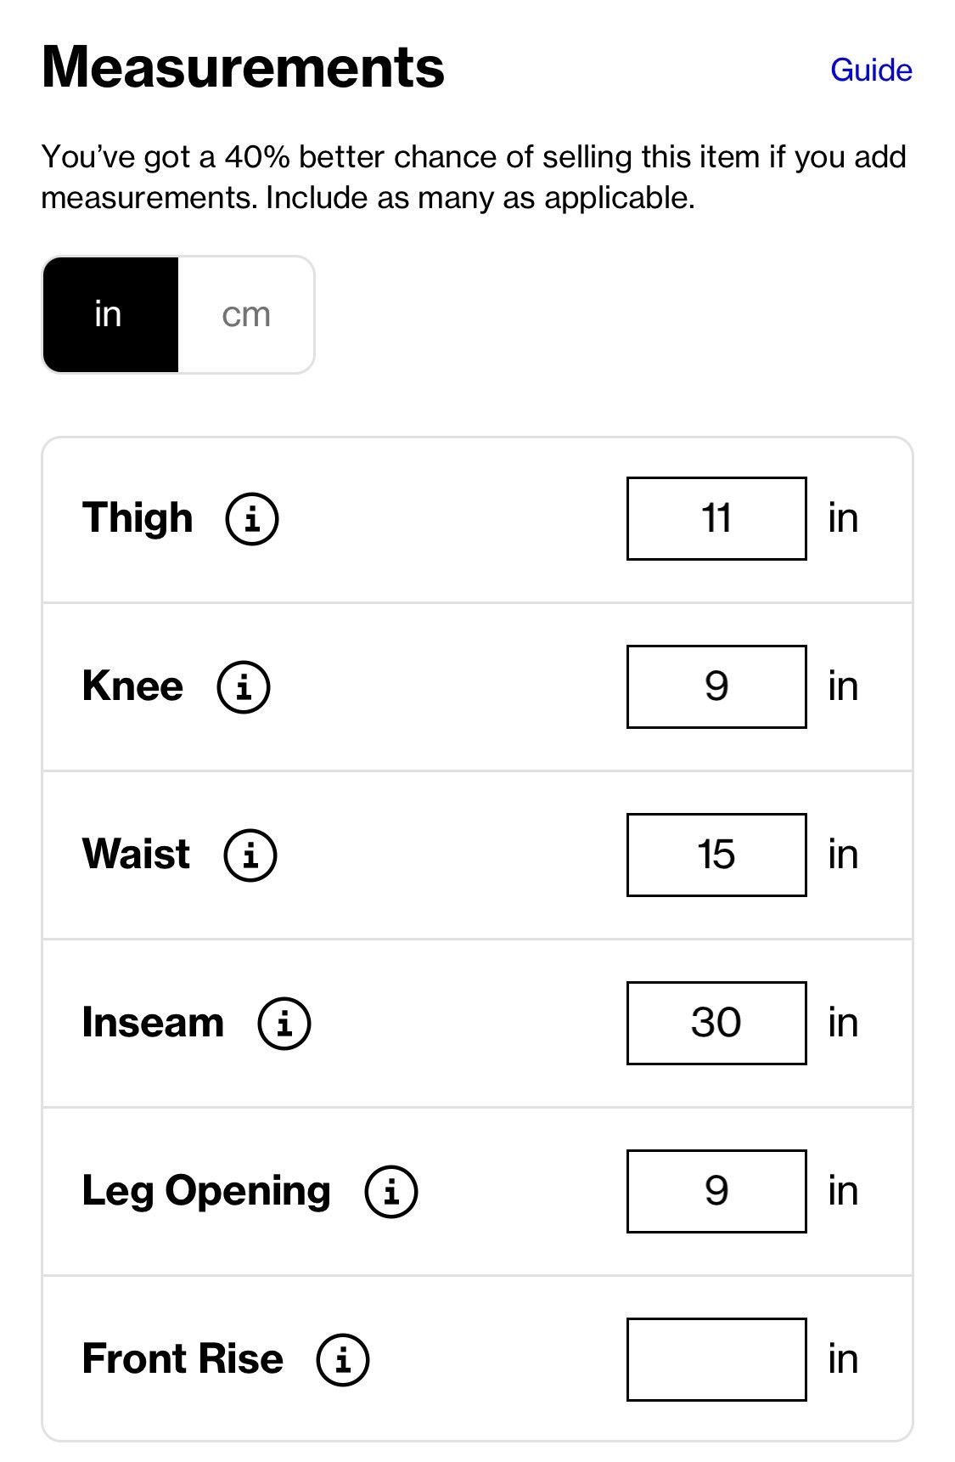Tap the Waist info icon

coord(250,855)
